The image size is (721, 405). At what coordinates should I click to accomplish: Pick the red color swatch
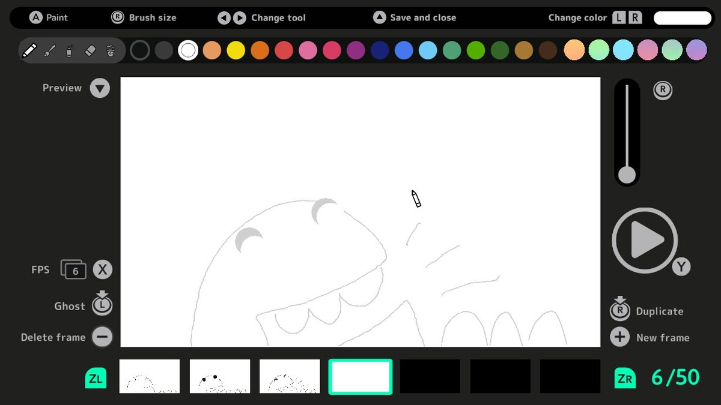point(284,50)
